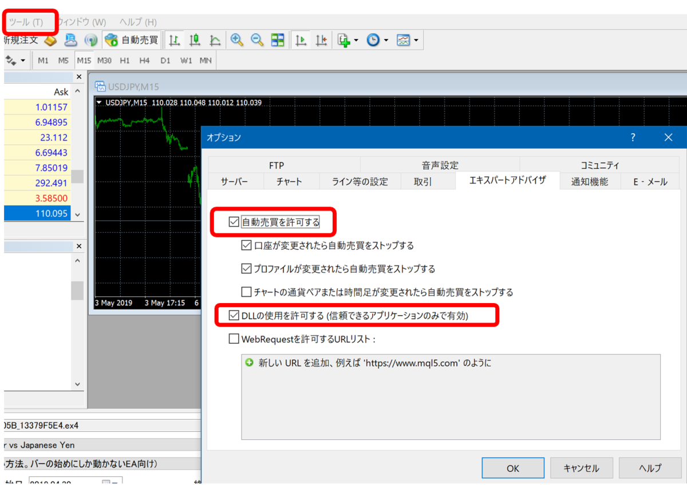The image size is (687, 485).
Task: Toggle 自動売買を許可する checkbox
Action: click(233, 222)
